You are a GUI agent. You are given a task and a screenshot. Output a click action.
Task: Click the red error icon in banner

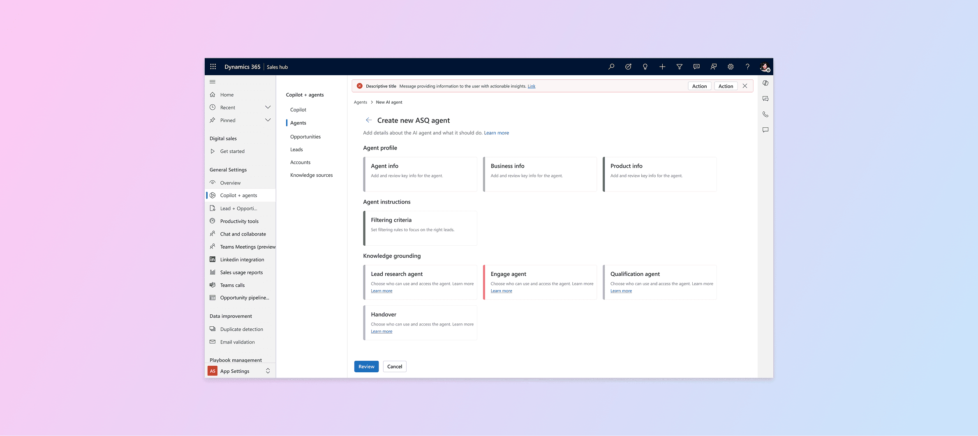tap(360, 86)
